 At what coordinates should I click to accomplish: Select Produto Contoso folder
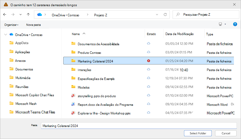89,53
